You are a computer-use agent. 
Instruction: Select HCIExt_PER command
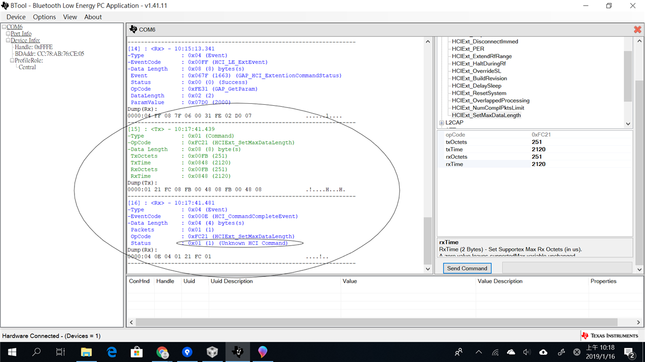pos(468,49)
